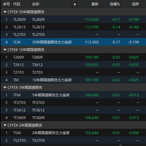Collapse the CFFEX 5年期国债期货 group
Viewport: 146px width, 146px height.
[x=5, y=87]
